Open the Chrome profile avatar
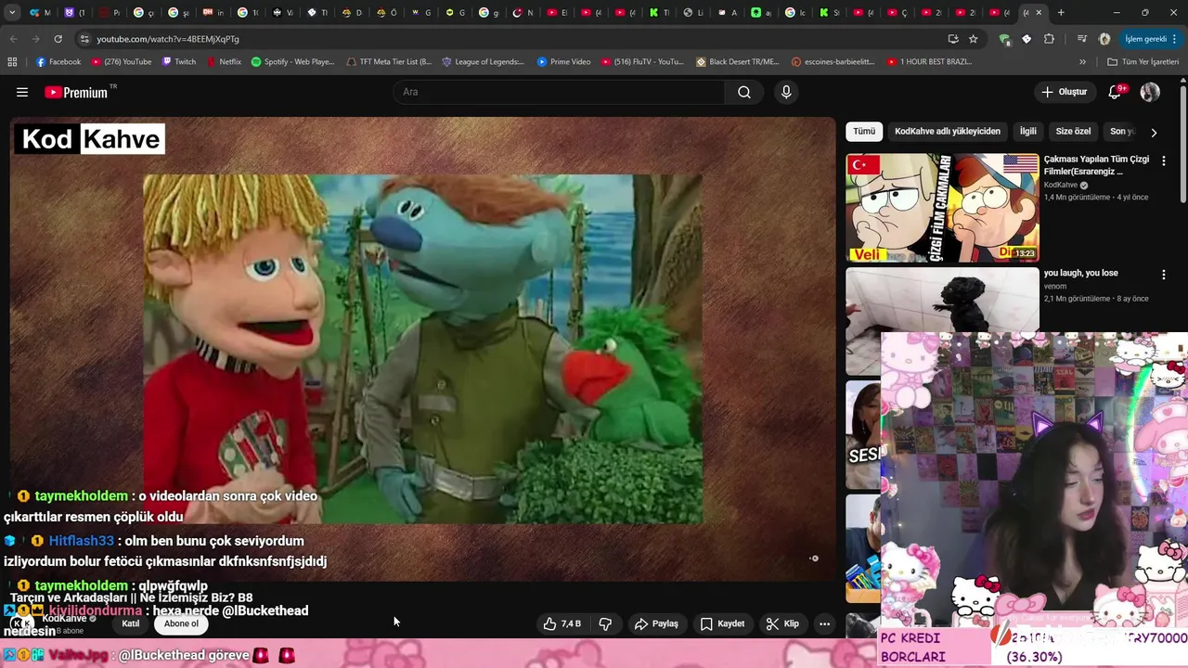This screenshot has height=668, width=1188. [x=1104, y=39]
